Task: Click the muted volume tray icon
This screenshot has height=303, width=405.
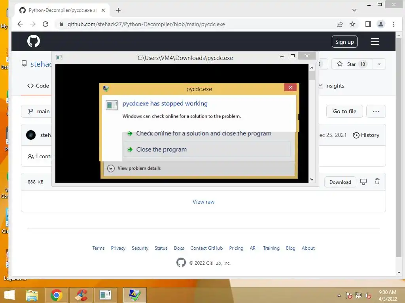Action: 368,296
